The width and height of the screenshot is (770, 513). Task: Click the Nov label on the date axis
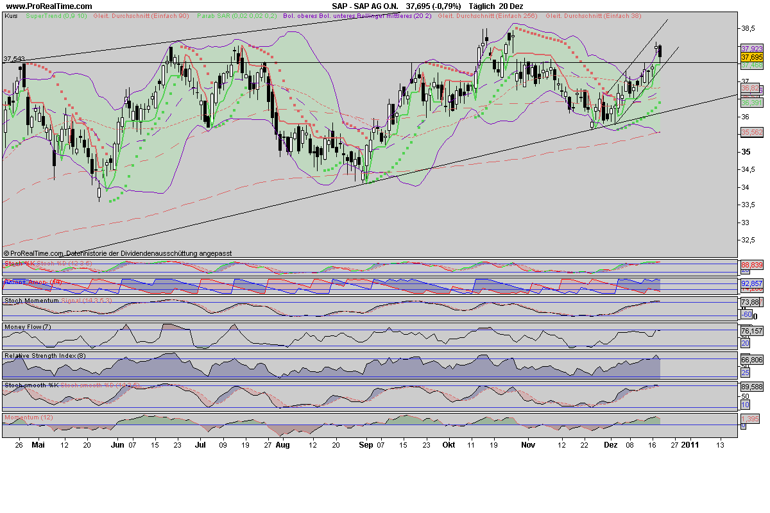click(528, 444)
